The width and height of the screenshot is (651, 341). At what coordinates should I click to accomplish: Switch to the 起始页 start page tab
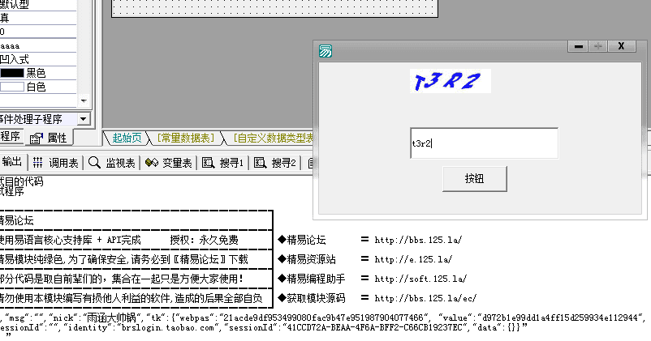[x=126, y=138]
